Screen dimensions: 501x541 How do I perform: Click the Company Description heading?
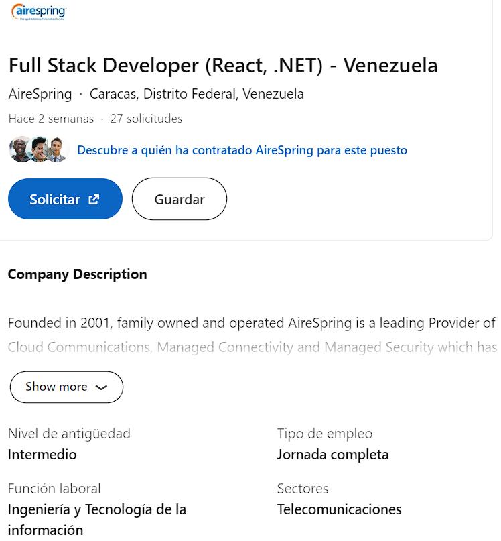point(77,274)
